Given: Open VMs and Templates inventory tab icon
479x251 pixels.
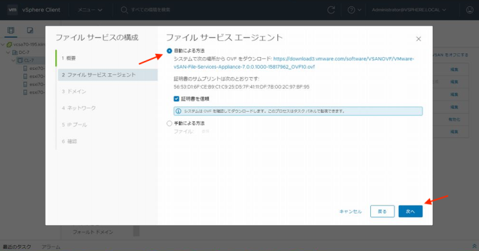Looking at the screenshot, I should click(x=30, y=30).
